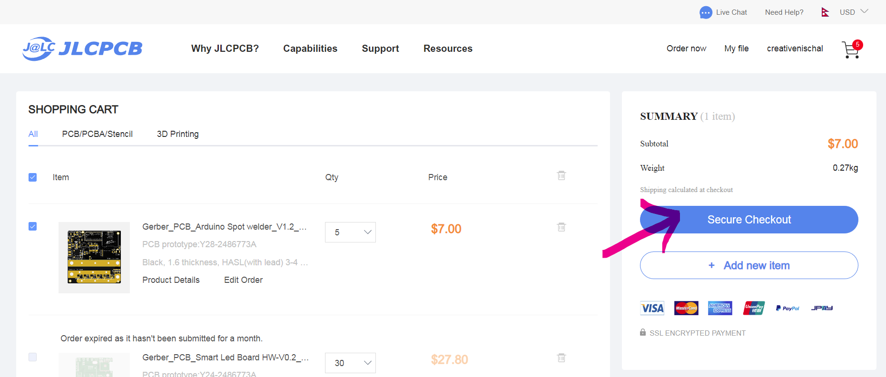
Task: Click the trash icon in table header
Action: coord(561,175)
